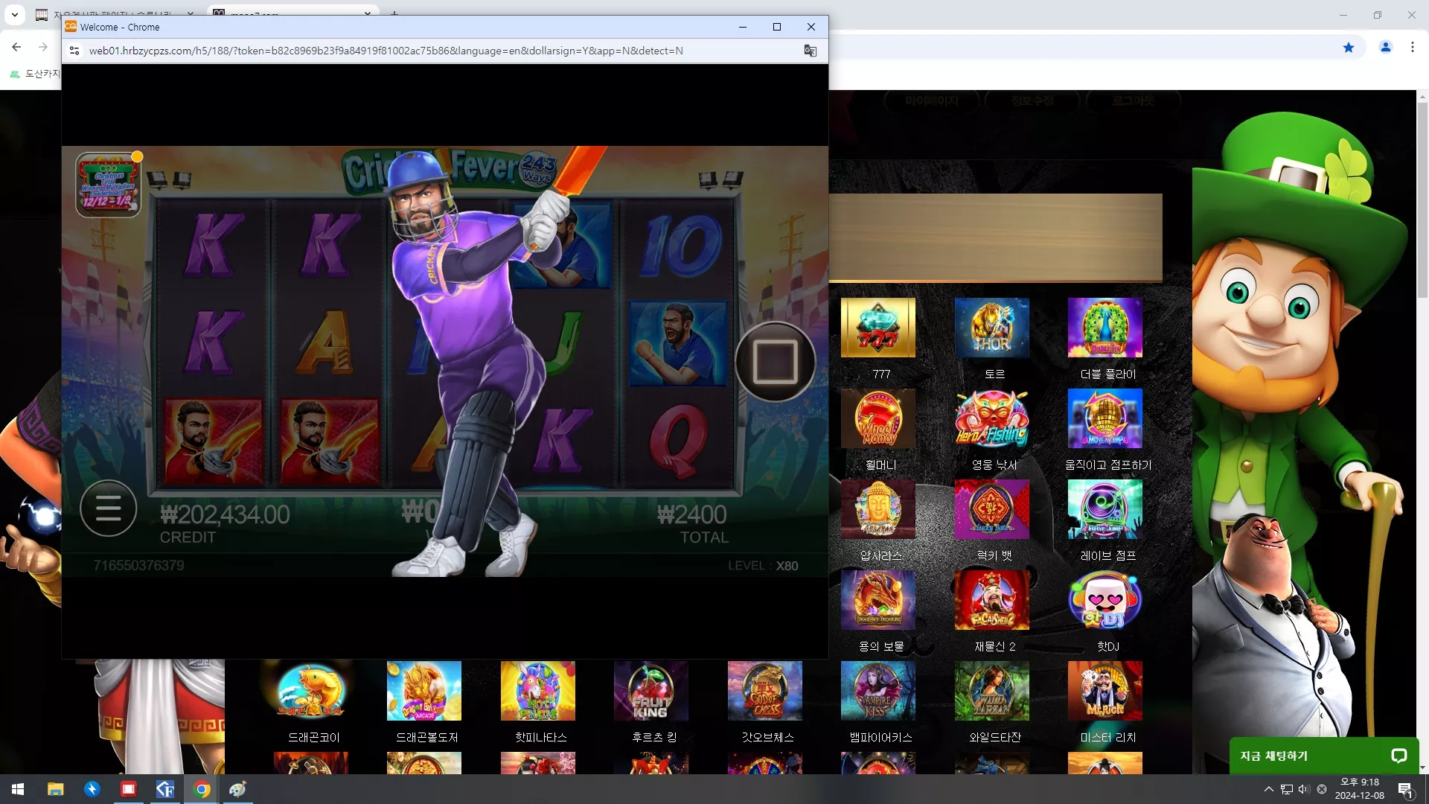Click the chat bubble icon in the chat widget

point(1398,756)
